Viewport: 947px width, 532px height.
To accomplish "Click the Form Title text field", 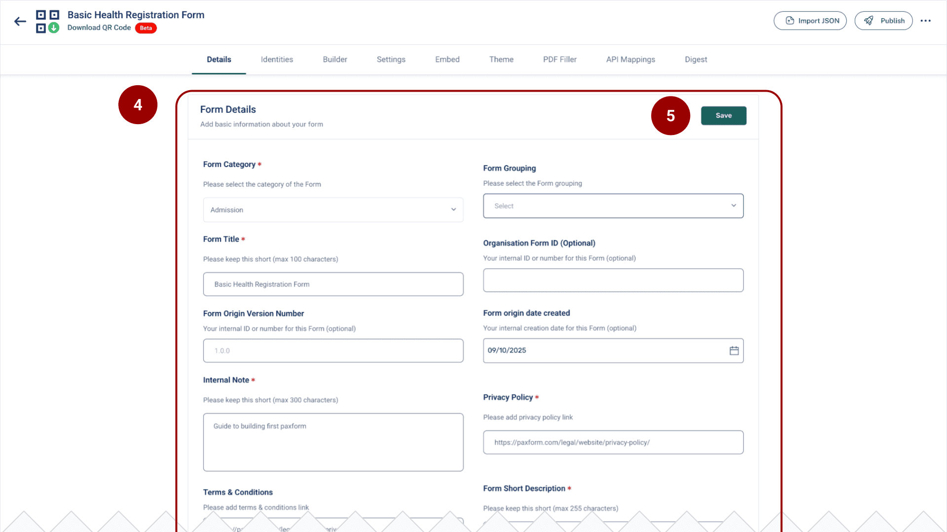I will pyautogui.click(x=333, y=284).
